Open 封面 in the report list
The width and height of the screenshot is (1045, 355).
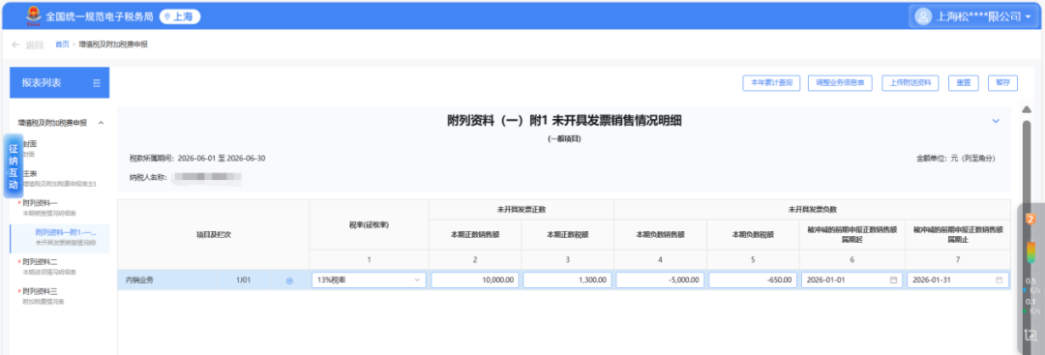(30, 144)
